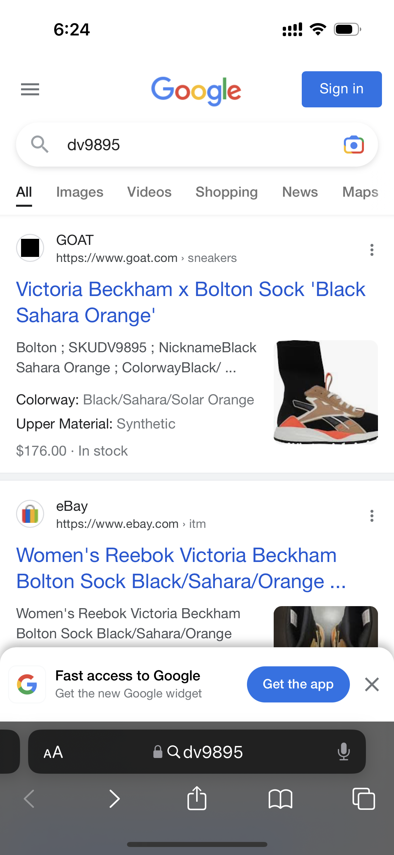Switch to the Shopping tab
The image size is (394, 855).
point(227,192)
